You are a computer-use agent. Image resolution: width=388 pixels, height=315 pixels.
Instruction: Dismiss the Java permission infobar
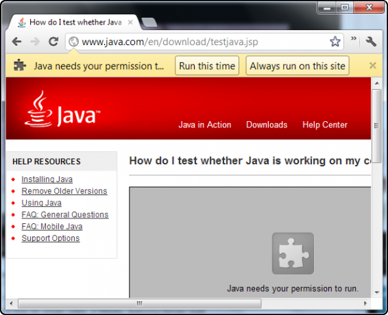pyautogui.click(x=373, y=66)
